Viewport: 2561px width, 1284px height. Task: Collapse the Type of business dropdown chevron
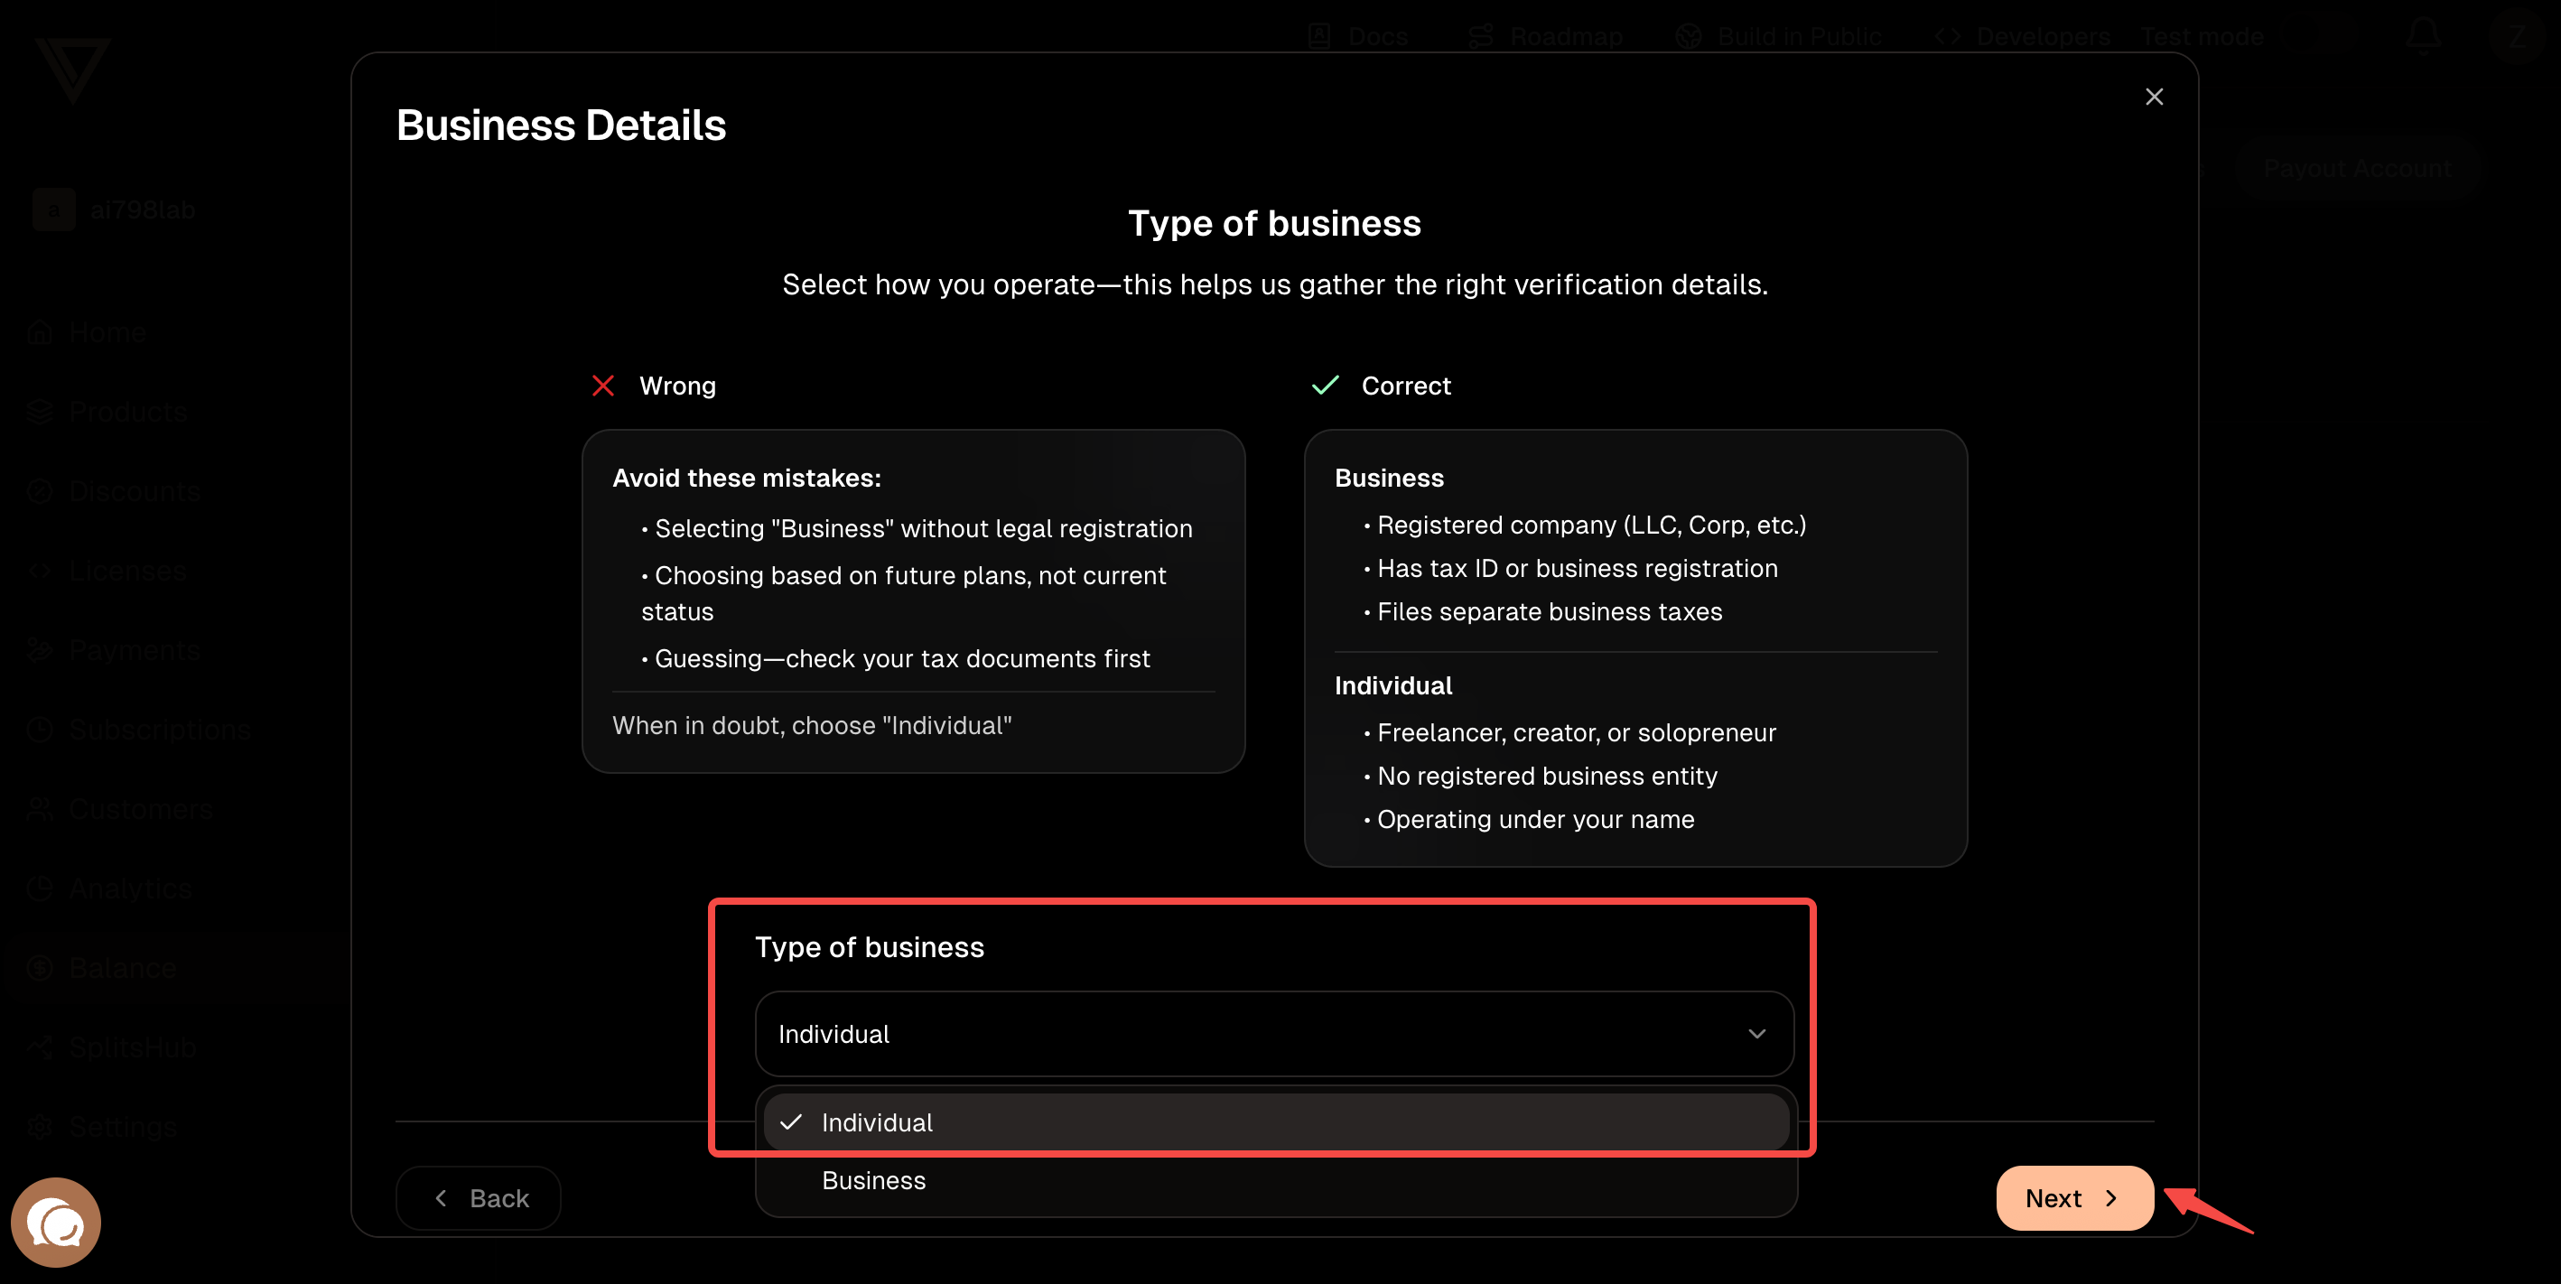tap(1756, 1034)
